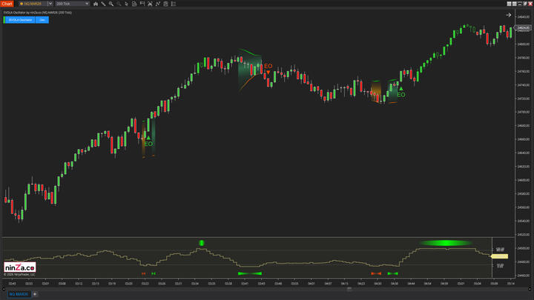The width and height of the screenshot is (534, 300).
Task: Click the orange Chart title label
Action: [x=7, y=4]
